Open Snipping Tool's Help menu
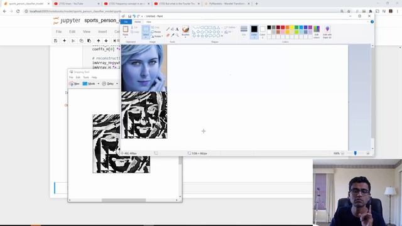The image size is (402, 226). pyautogui.click(x=94, y=77)
